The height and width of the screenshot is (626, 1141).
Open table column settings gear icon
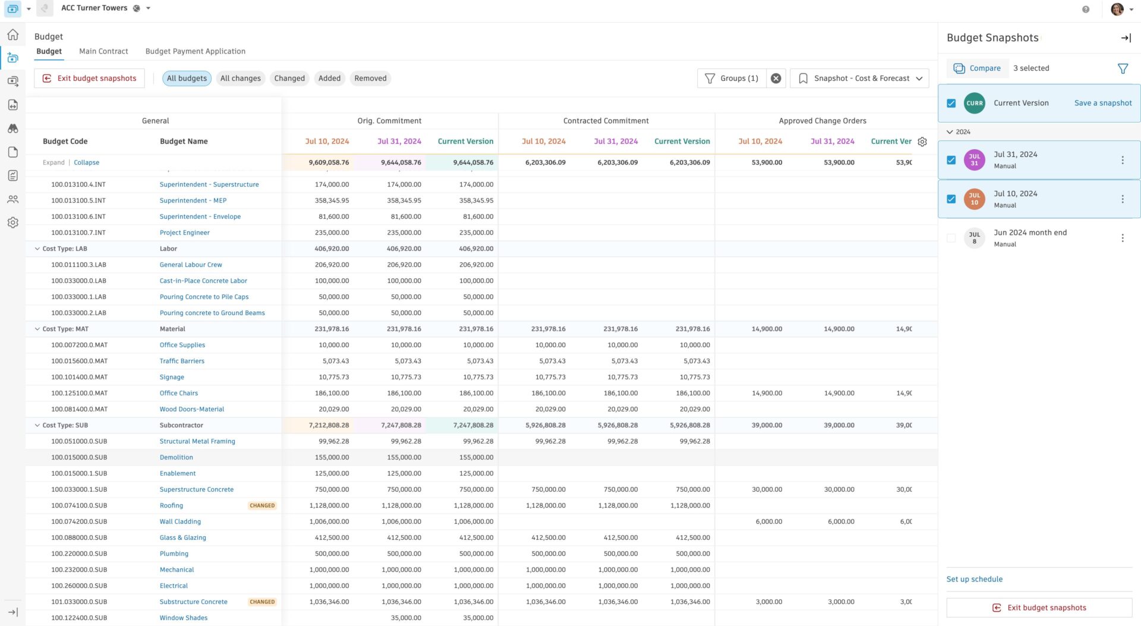click(x=922, y=141)
